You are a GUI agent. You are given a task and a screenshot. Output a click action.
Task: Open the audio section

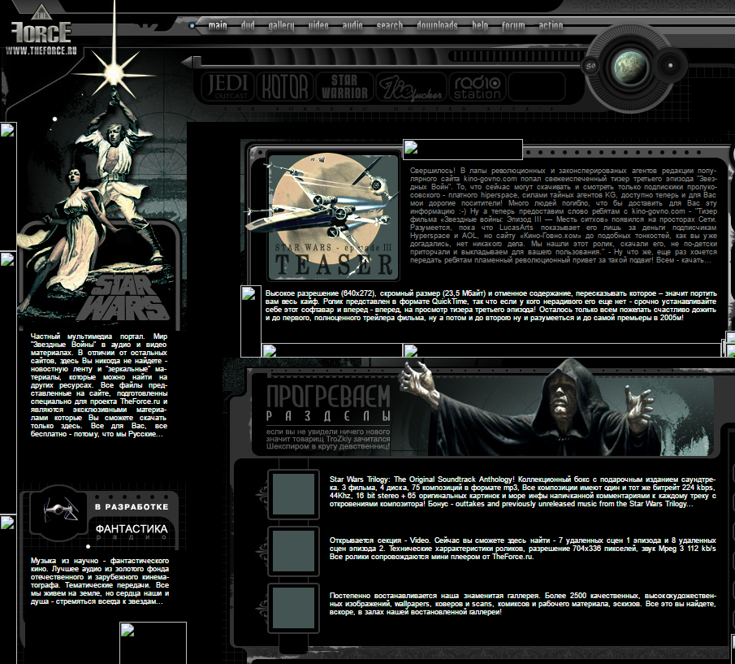(x=352, y=25)
